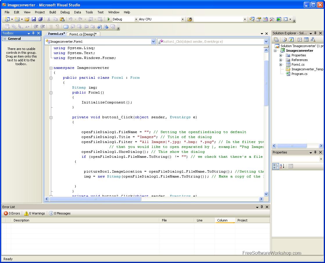325x263 pixels.
Task: Switch to the Form1.cs [Design]* tab
Action: [83, 34]
